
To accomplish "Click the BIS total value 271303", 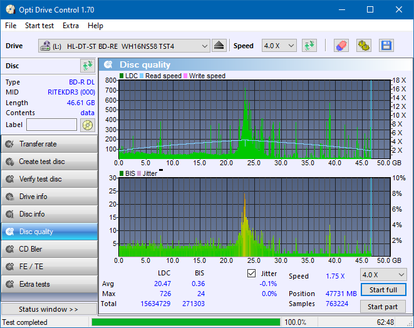I will pyautogui.click(x=194, y=304).
